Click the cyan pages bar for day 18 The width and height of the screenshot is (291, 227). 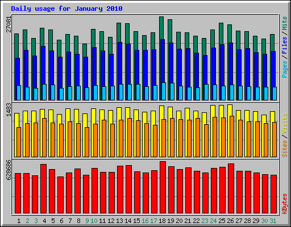coord(164,91)
